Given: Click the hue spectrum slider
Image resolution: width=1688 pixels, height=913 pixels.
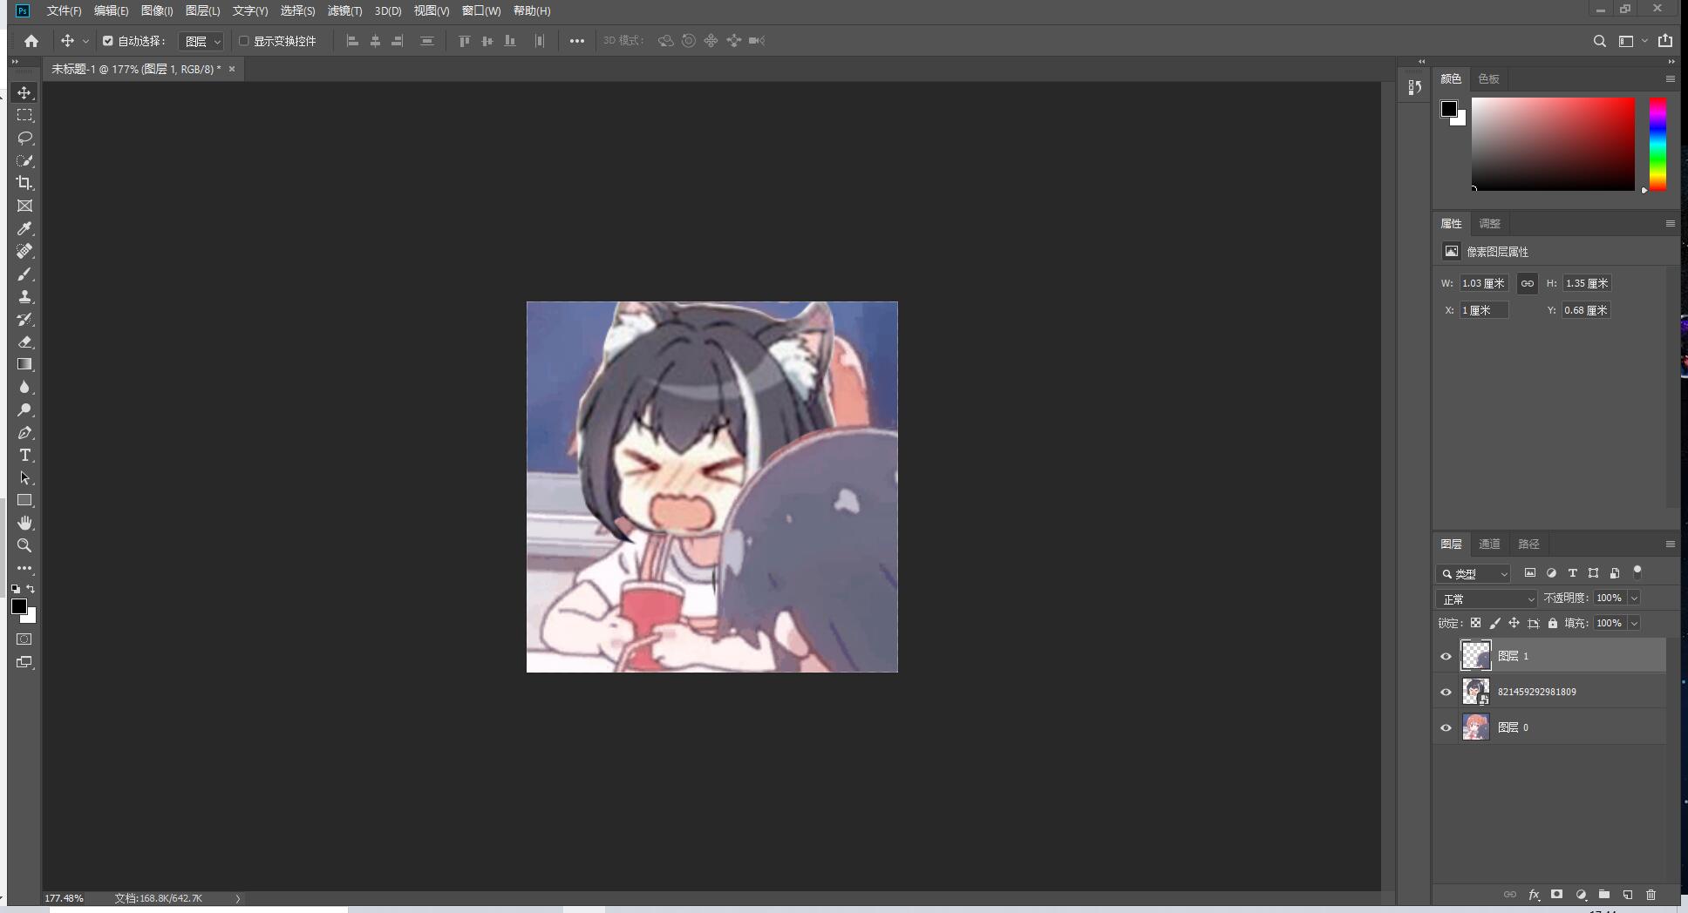Looking at the screenshot, I should [x=1657, y=144].
